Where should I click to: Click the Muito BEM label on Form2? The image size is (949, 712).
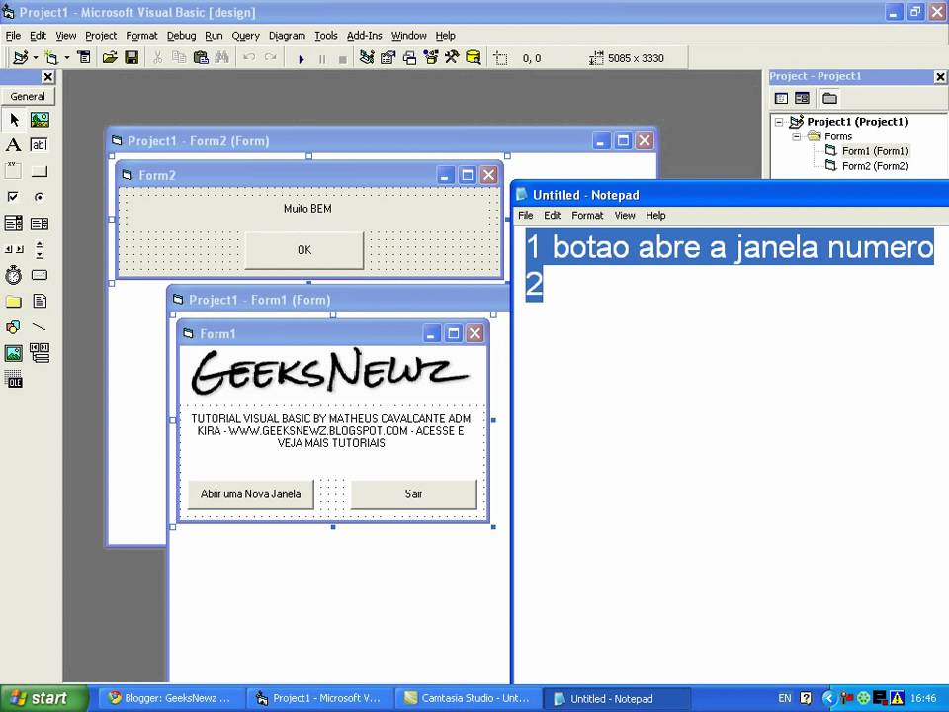pyautogui.click(x=307, y=209)
